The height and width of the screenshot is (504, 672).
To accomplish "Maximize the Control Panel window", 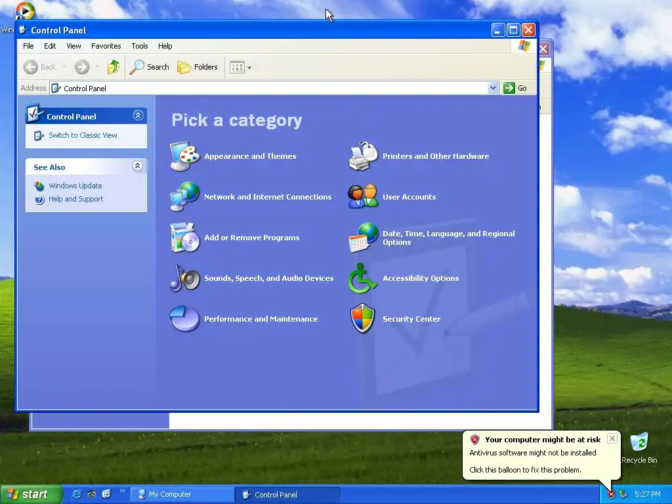I will [x=513, y=30].
